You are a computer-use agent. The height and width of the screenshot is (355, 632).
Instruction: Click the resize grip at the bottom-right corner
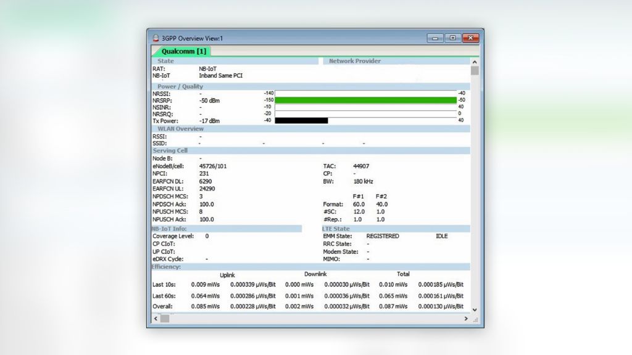click(x=475, y=320)
